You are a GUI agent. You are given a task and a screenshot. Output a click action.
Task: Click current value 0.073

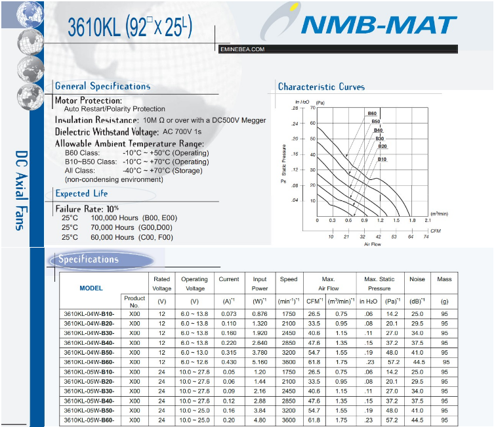[x=229, y=313]
